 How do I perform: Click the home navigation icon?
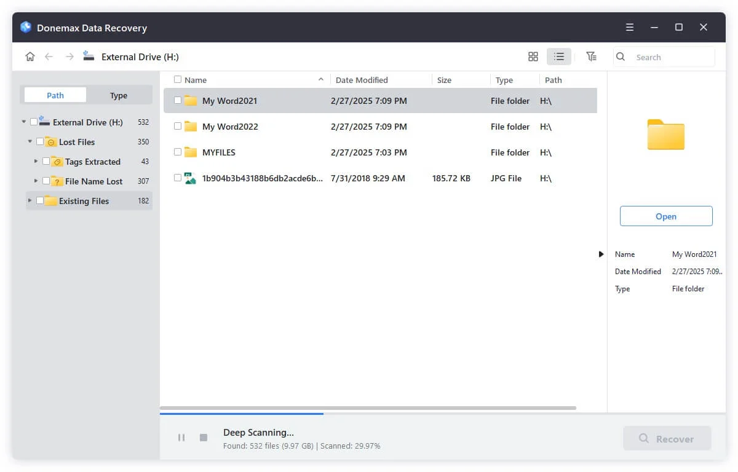30,56
